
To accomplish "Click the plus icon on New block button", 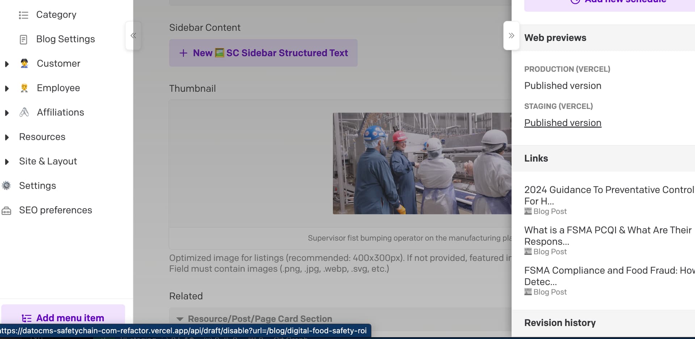I will pyautogui.click(x=184, y=53).
